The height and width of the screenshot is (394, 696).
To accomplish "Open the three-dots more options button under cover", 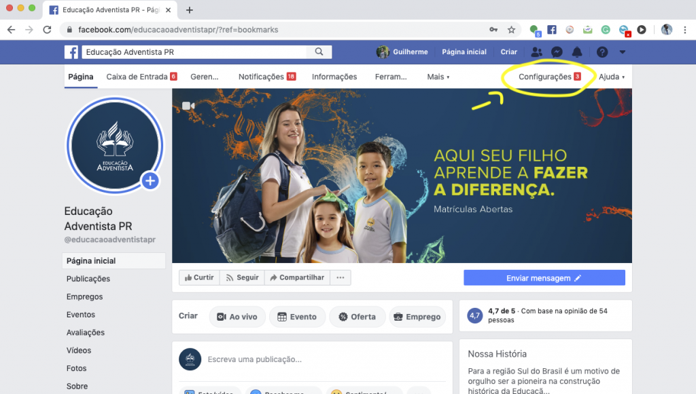I will coord(341,277).
